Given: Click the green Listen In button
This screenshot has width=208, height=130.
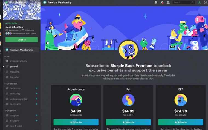Looking at the screenshot, I should click(22, 40).
